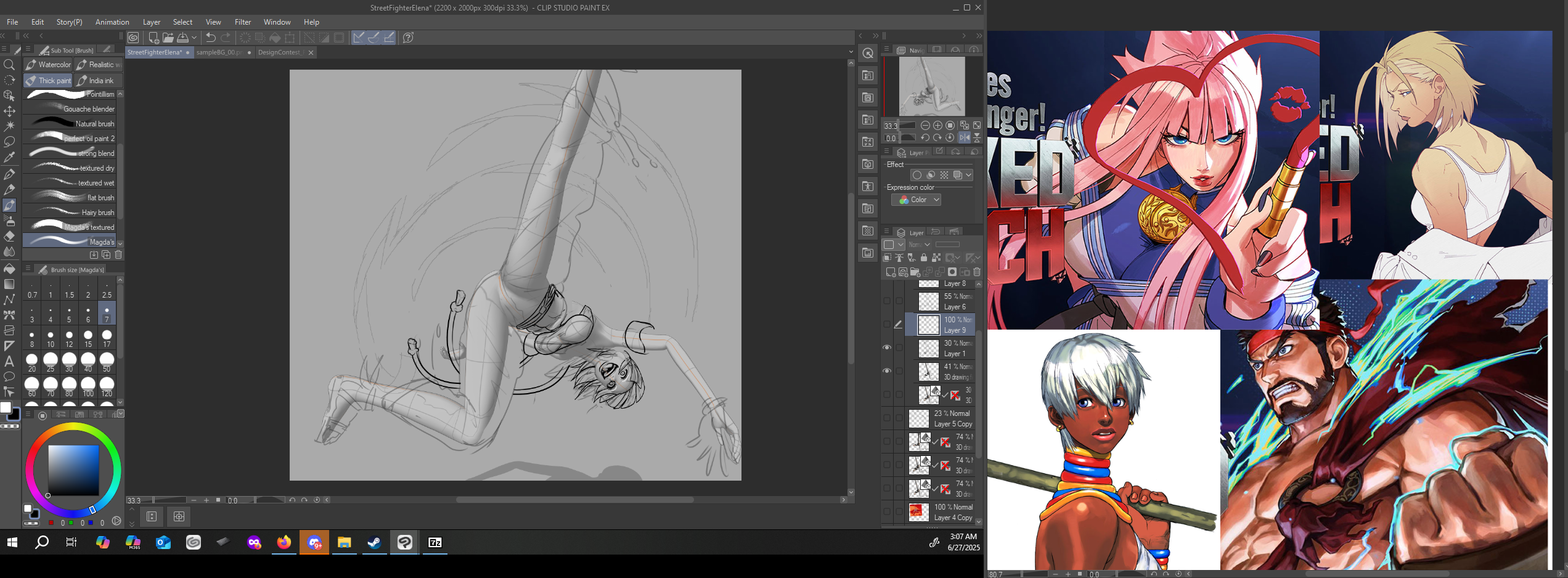
Task: Open the File menu
Action: (x=12, y=22)
